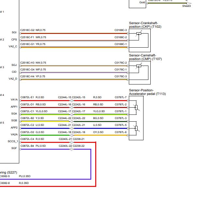Select connector pin C0168C-1
The image size is (197, 197).
(x=121, y=44)
